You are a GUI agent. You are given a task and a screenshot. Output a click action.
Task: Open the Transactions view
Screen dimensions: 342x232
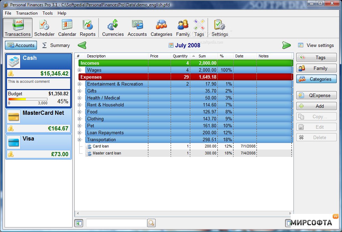click(x=18, y=27)
